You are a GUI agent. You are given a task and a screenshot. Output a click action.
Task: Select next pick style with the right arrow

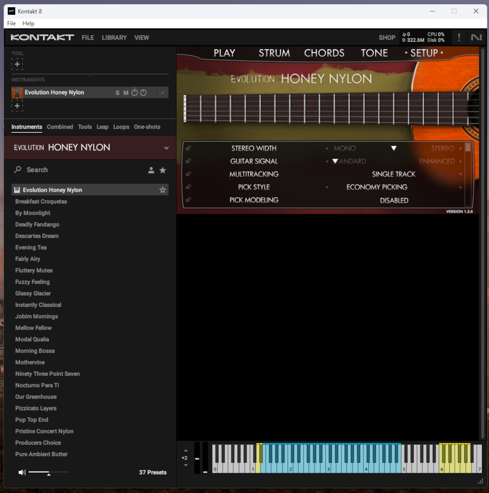(460, 188)
